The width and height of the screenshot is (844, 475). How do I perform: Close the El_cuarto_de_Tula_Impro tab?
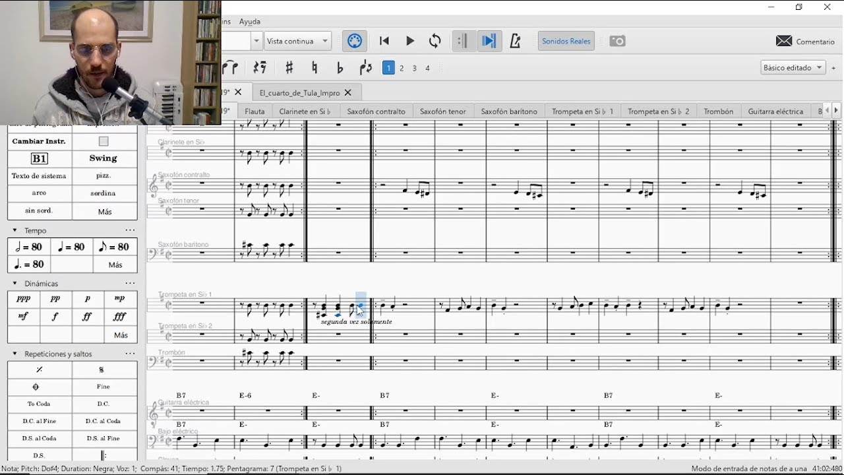(348, 92)
